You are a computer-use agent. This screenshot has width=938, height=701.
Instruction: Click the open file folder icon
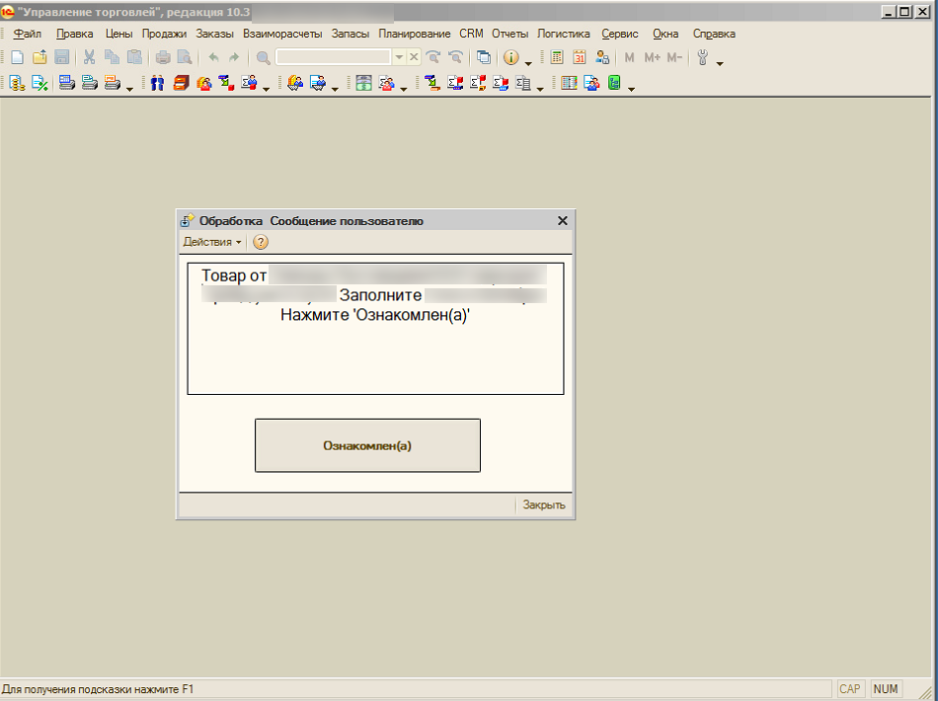coord(39,58)
